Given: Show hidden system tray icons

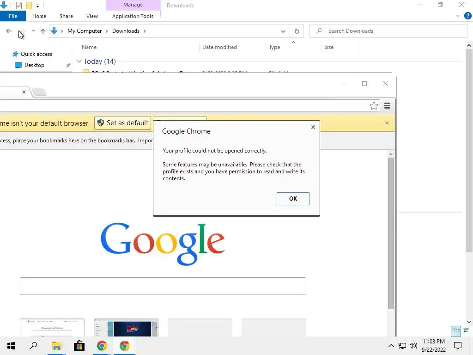Looking at the screenshot, I should (x=391, y=346).
